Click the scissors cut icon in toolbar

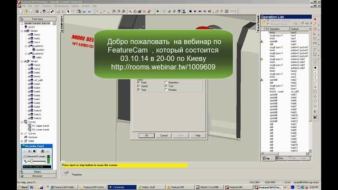pyautogui.click(x=63, y=12)
